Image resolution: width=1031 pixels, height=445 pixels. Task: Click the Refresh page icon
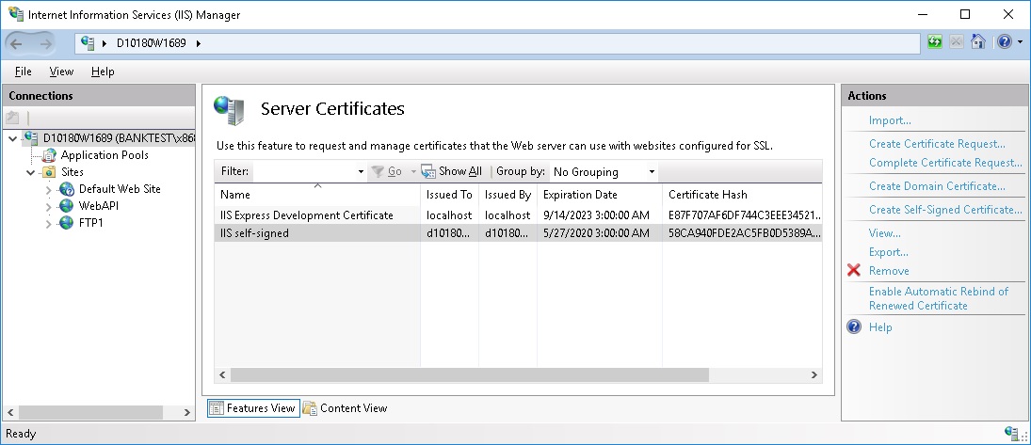pyautogui.click(x=934, y=42)
